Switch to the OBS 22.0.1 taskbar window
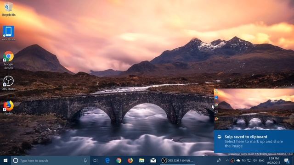Viewport: 294px width, 165px height. pos(177,160)
